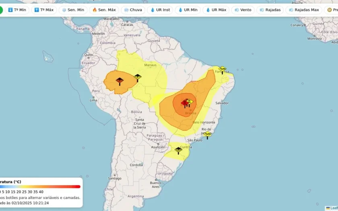Show the Chuva rainfall layer
The height and width of the screenshot is (211, 338).
coord(133,10)
